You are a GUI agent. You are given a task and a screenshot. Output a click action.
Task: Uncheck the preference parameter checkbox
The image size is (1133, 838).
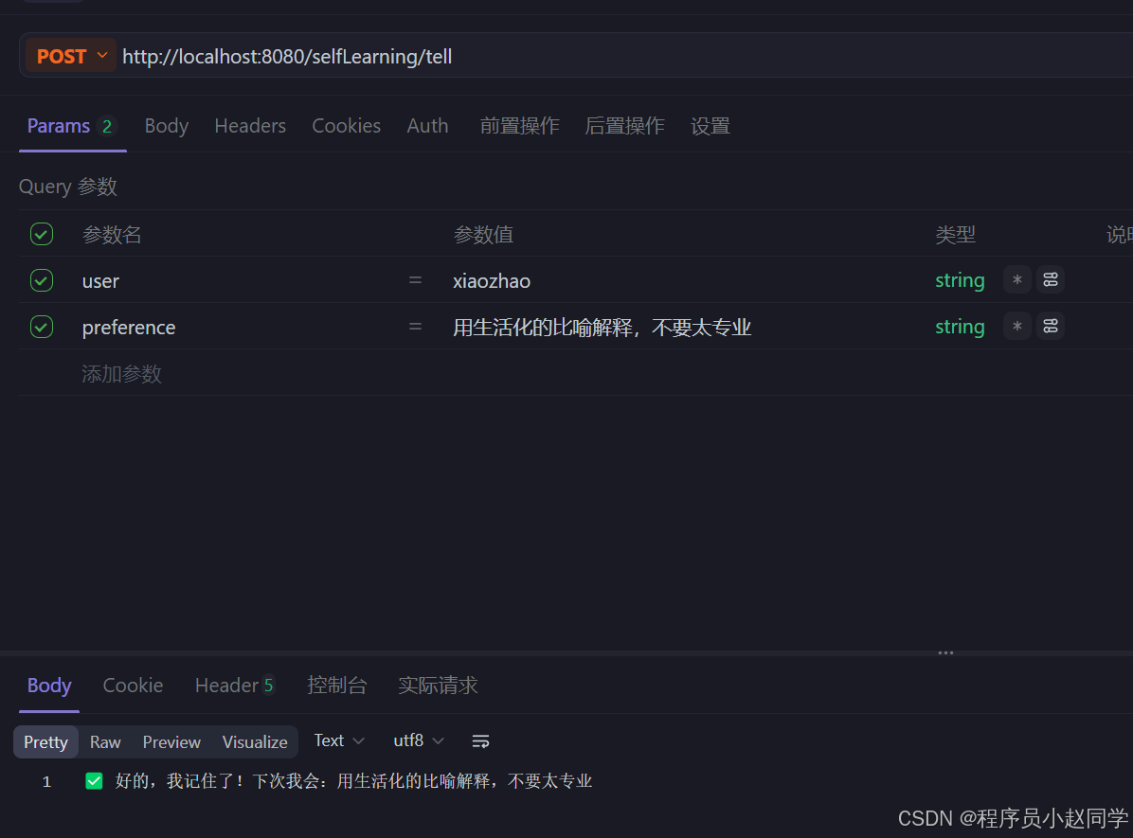[x=41, y=326]
